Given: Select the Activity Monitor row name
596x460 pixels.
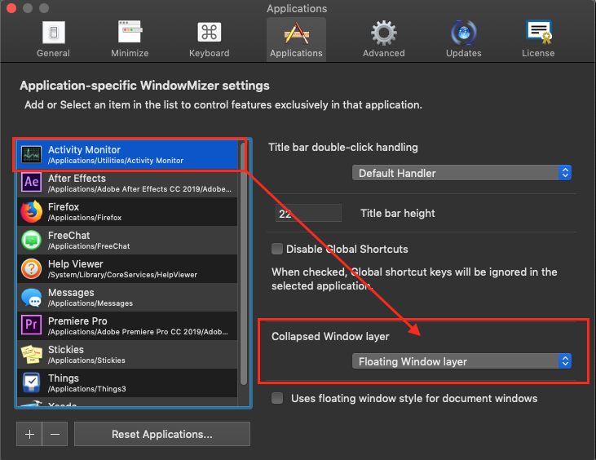Looking at the screenshot, I should 84,150.
